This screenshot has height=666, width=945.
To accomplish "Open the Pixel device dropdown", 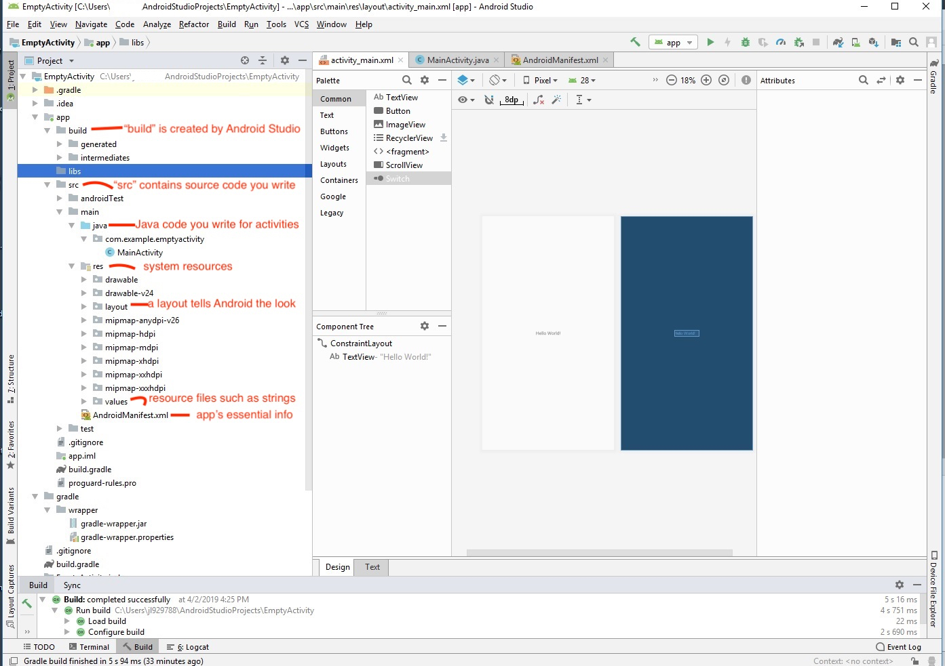I will [541, 80].
